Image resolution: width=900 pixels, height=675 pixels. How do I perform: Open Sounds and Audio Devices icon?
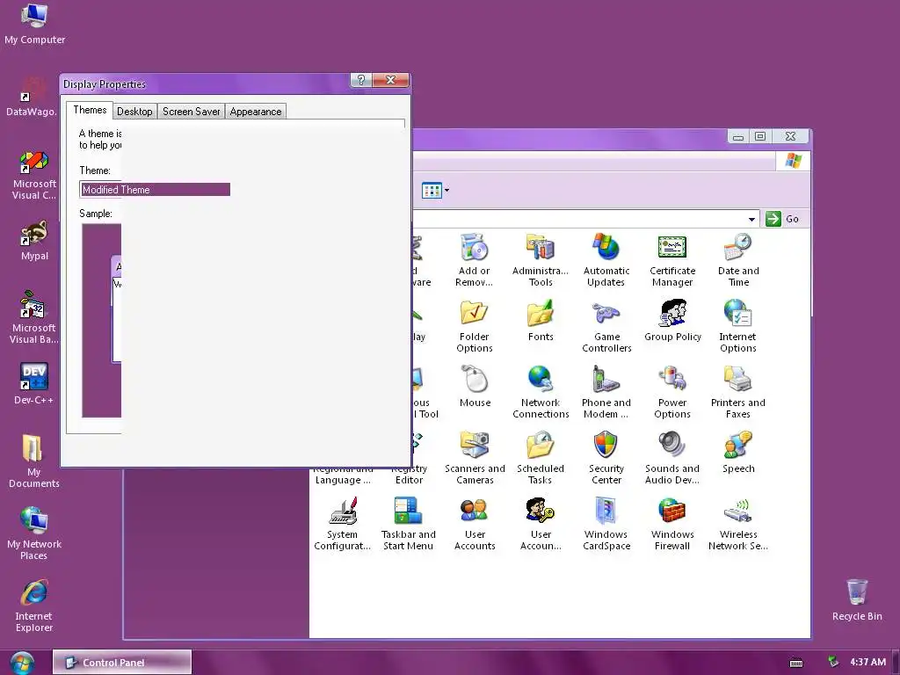pos(672,457)
